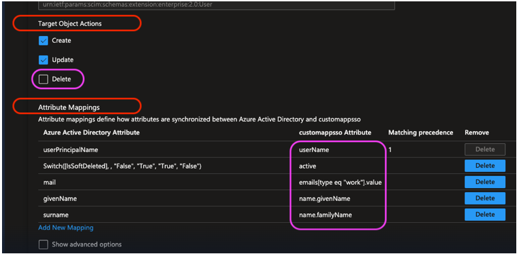
Task: Click the matching precedence value 1
Action: pyautogui.click(x=390, y=150)
